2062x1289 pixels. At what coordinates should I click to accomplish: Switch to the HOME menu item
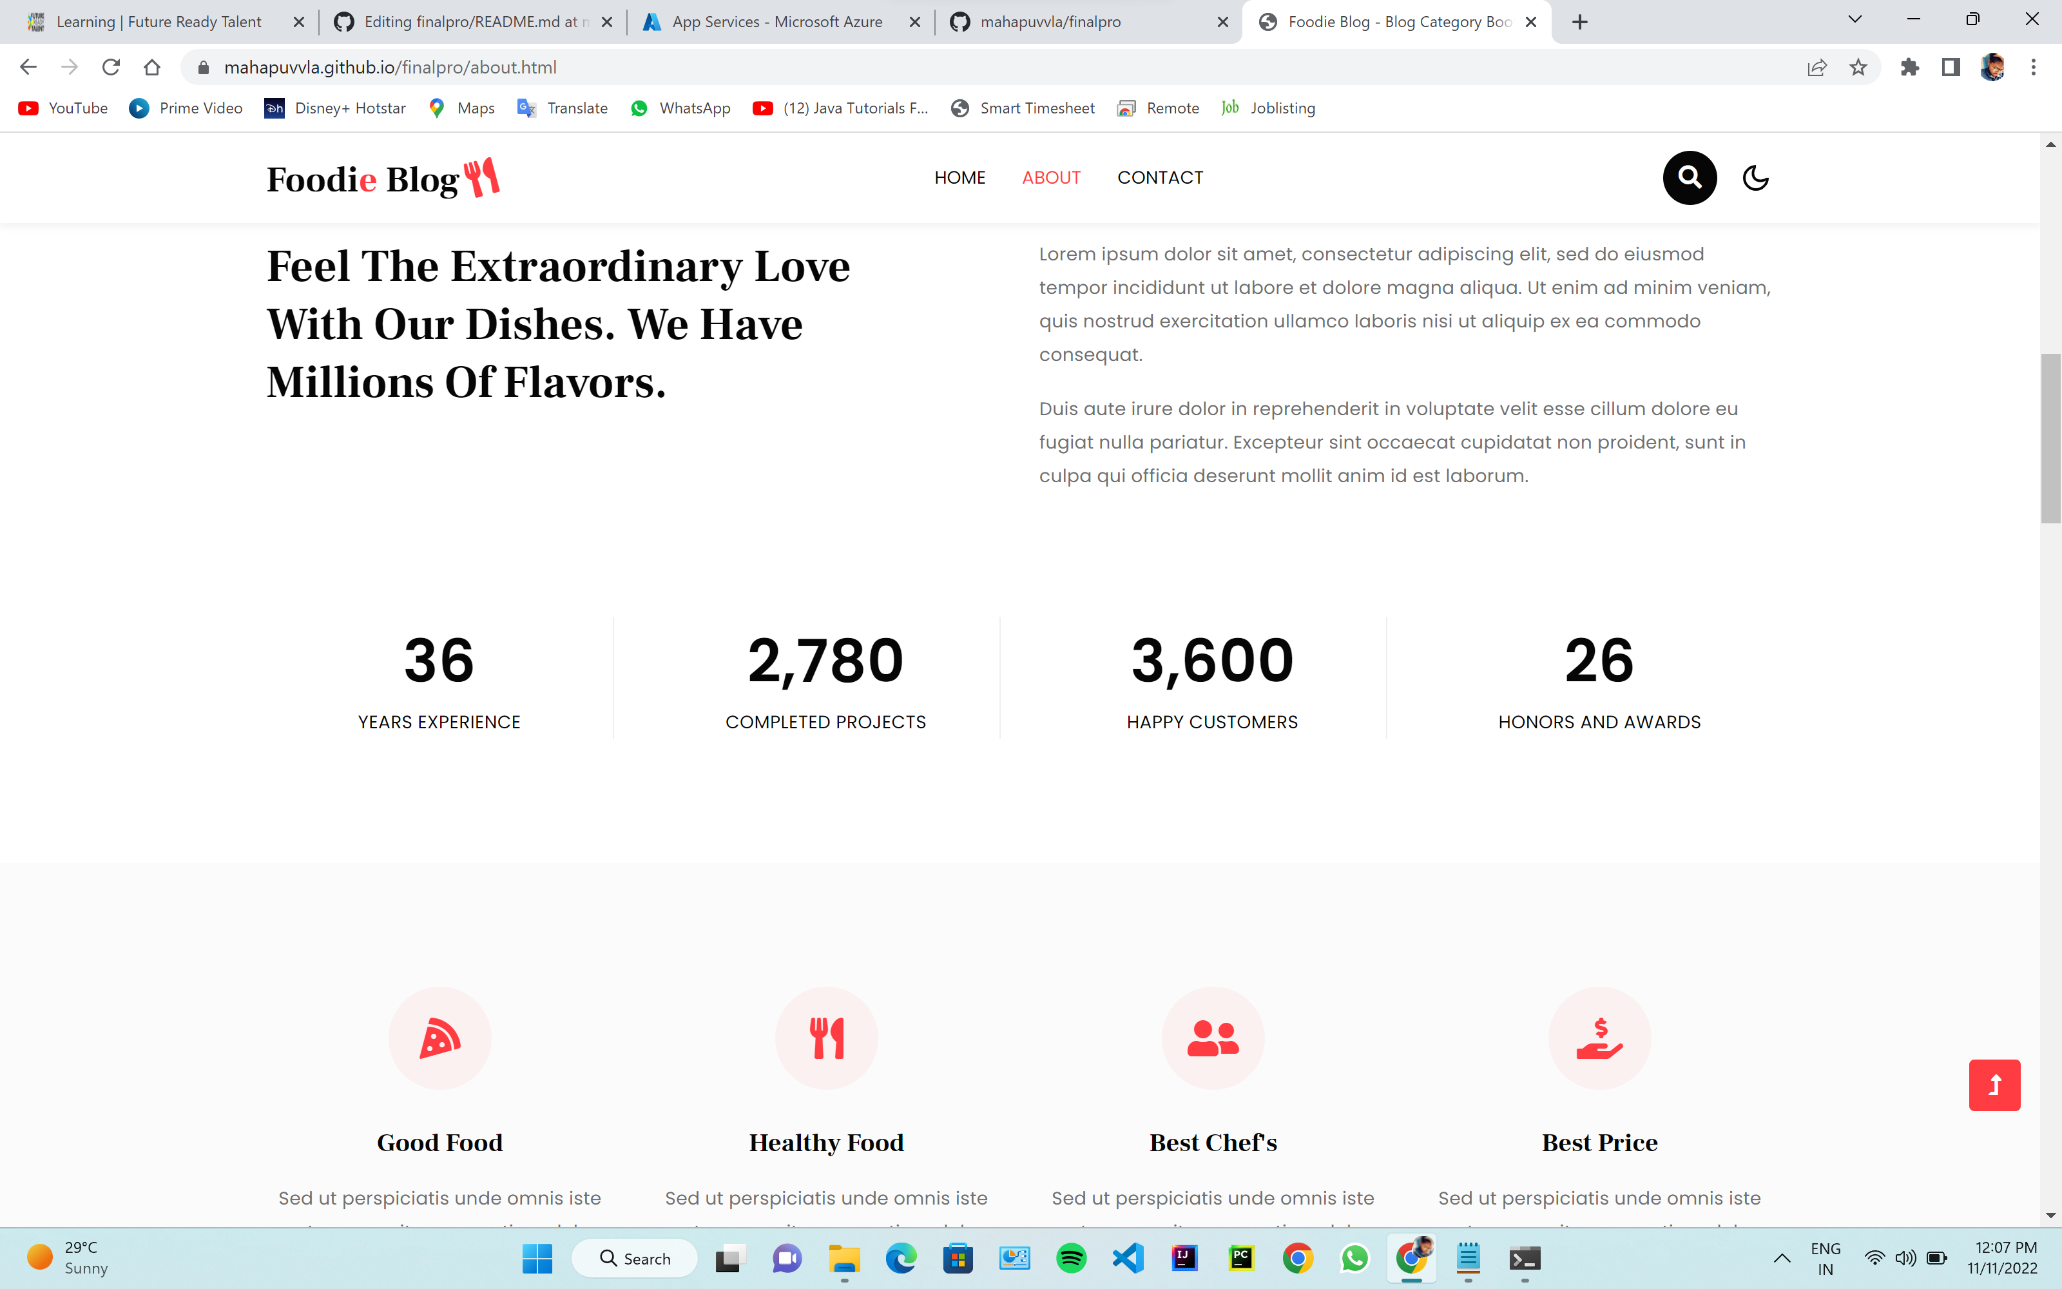(x=959, y=177)
